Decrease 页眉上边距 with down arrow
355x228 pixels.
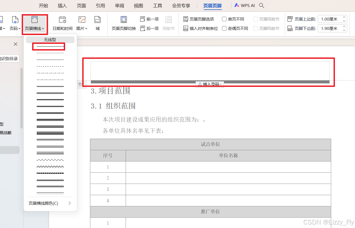(x=344, y=21)
